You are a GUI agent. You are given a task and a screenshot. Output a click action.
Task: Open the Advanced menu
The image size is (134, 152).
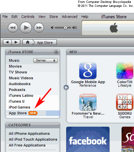tap(69, 17)
